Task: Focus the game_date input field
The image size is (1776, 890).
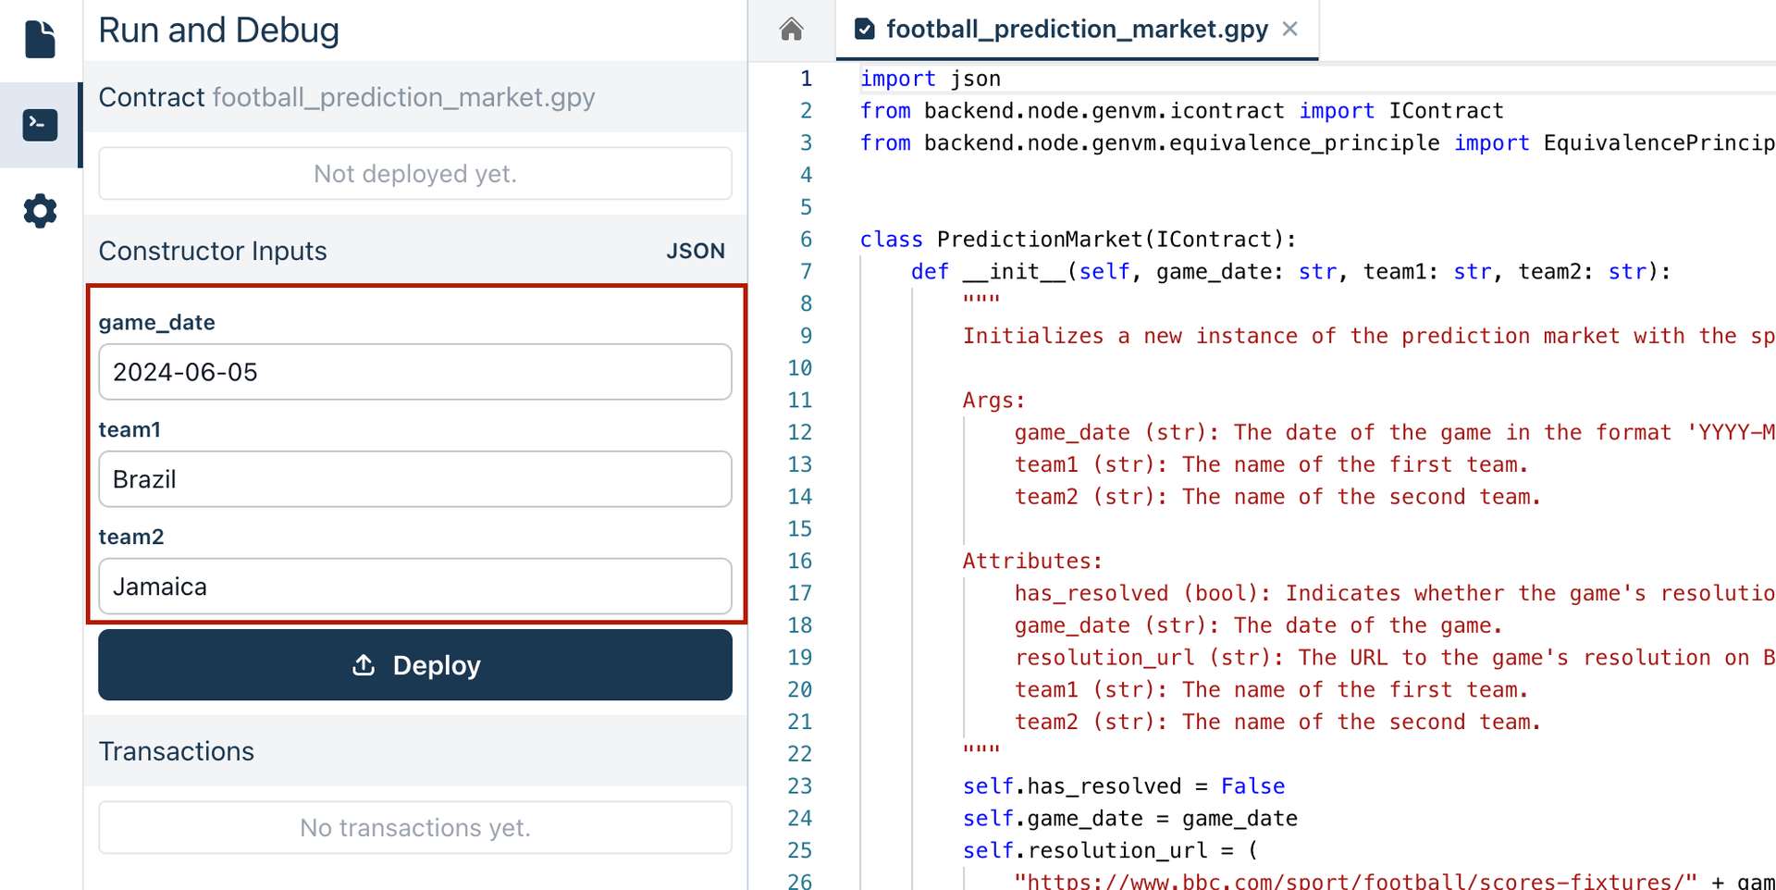Action: (x=414, y=372)
